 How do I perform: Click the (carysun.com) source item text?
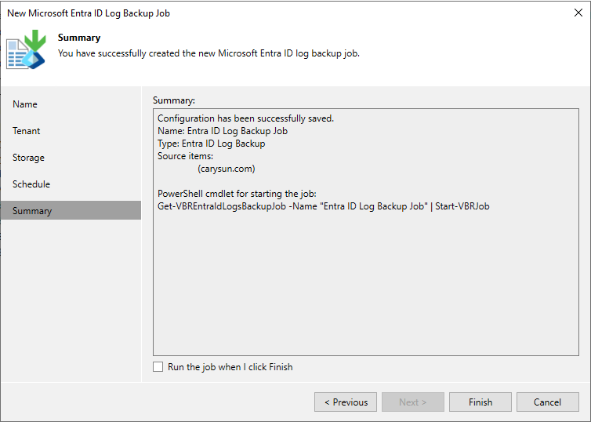coord(227,169)
